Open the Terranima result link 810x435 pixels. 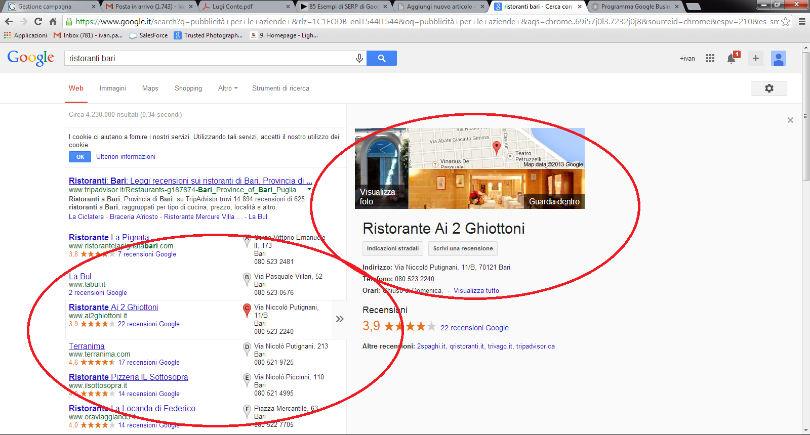pyautogui.click(x=87, y=346)
